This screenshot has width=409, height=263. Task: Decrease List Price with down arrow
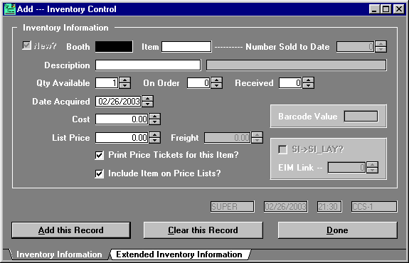154,141
